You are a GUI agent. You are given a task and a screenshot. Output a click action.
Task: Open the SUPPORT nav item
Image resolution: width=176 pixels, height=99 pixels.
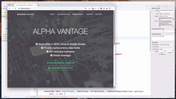point(99,14)
